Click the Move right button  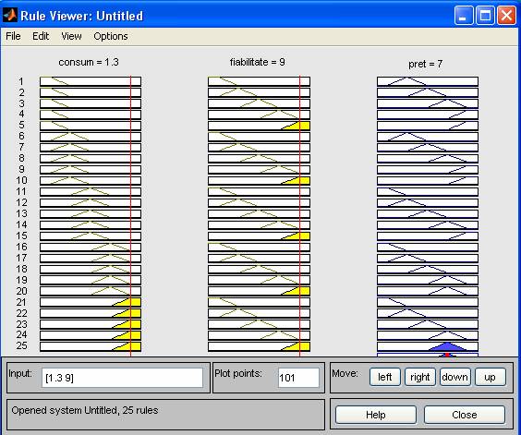coord(420,377)
